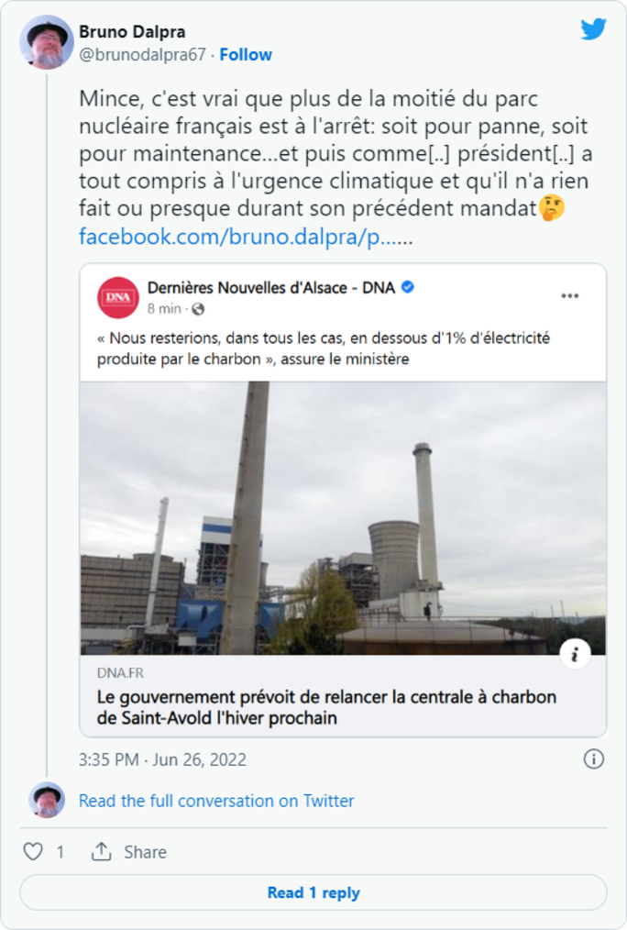Open Dernières Nouvelles d'Alsace page name

[x=271, y=288]
